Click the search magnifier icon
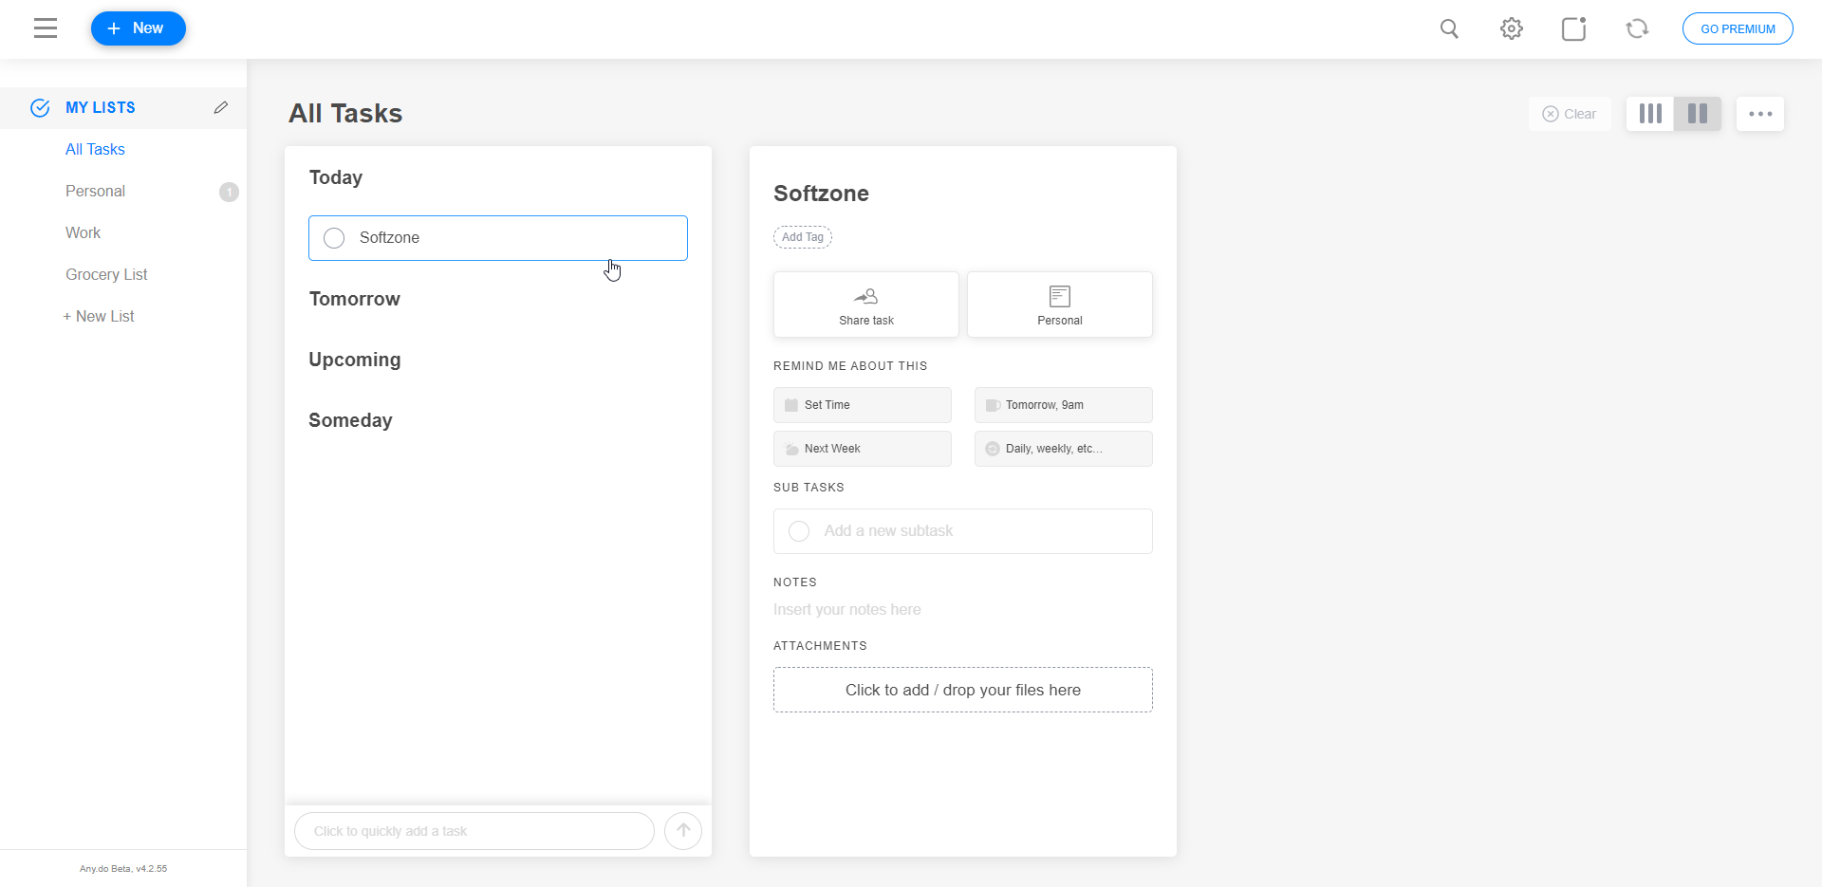 (x=1449, y=28)
